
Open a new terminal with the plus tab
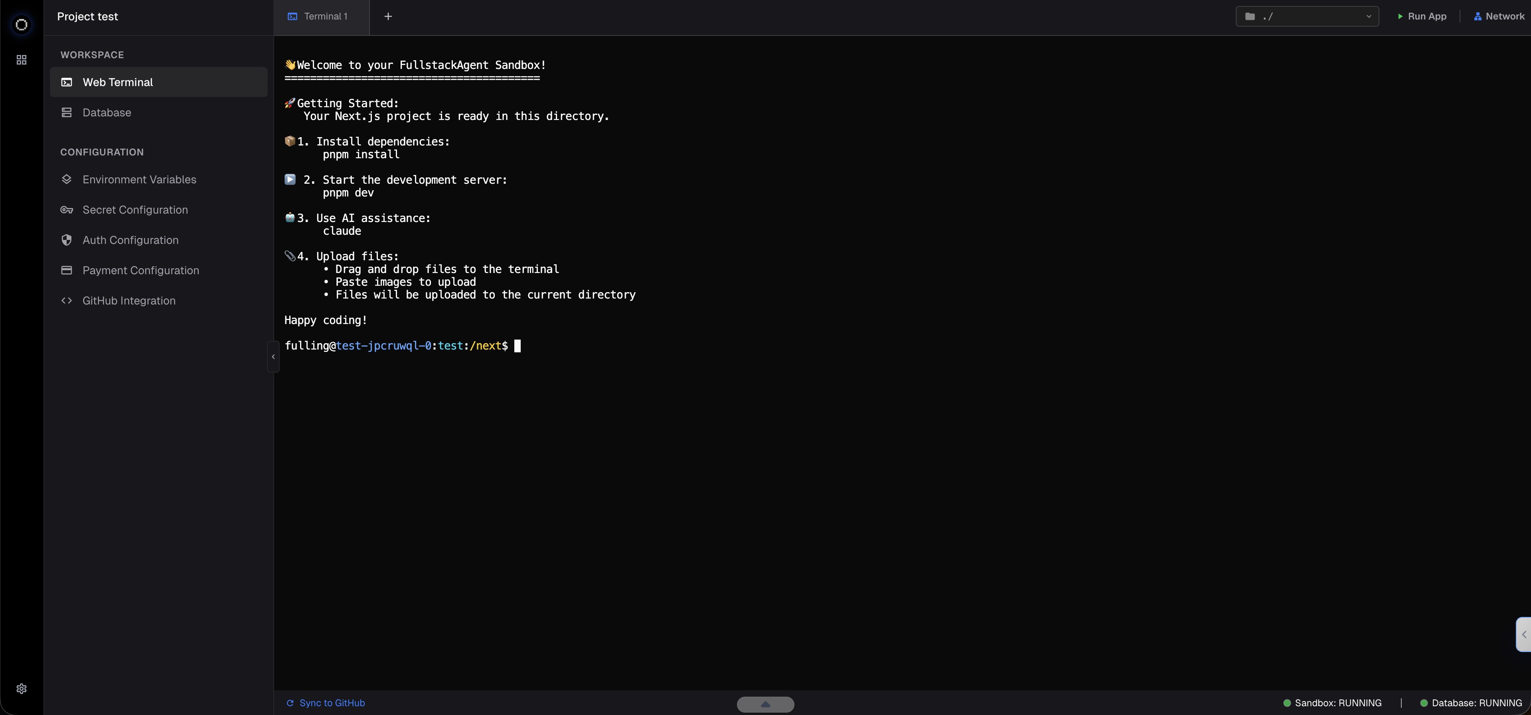coord(387,16)
